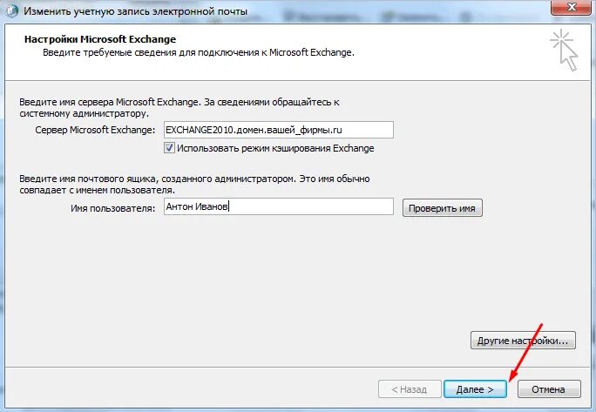Click Проверить имя button
The width and height of the screenshot is (596, 412).
coord(442,208)
